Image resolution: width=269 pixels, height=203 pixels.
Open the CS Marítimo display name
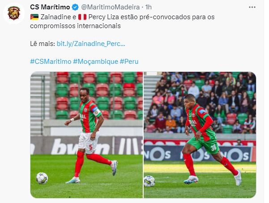point(50,7)
